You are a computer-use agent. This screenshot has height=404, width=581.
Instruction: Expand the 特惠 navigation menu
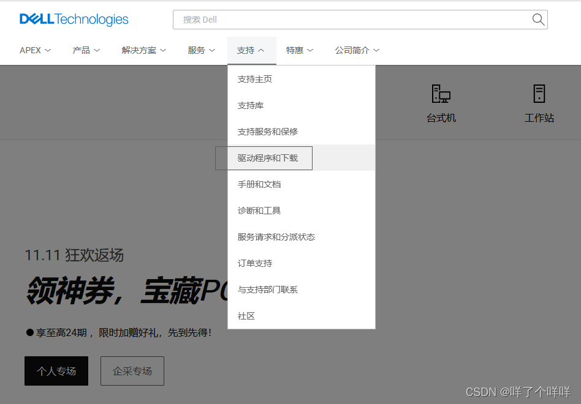point(300,50)
